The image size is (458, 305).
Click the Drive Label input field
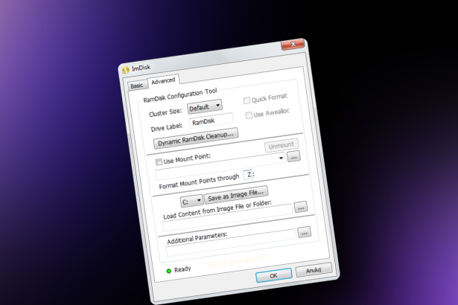click(x=211, y=121)
